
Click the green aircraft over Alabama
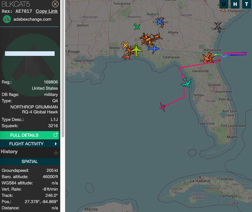137,27
